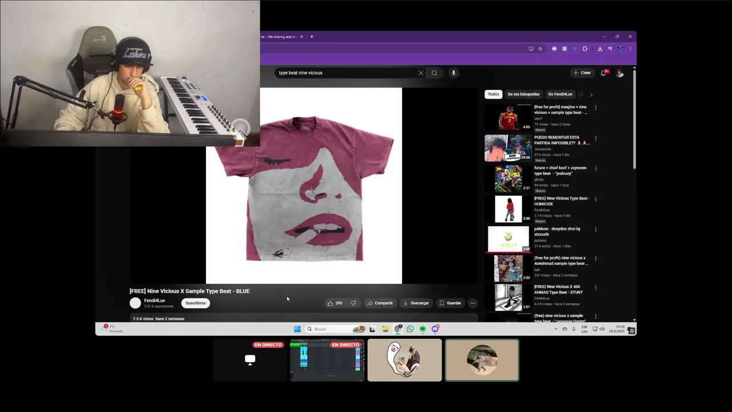The image size is (732, 412).
Task: Click the Compartir share button
Action: 380,303
